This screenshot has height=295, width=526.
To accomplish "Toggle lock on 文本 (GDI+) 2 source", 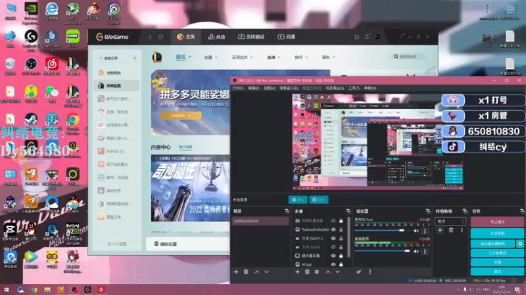I will click(x=341, y=238).
